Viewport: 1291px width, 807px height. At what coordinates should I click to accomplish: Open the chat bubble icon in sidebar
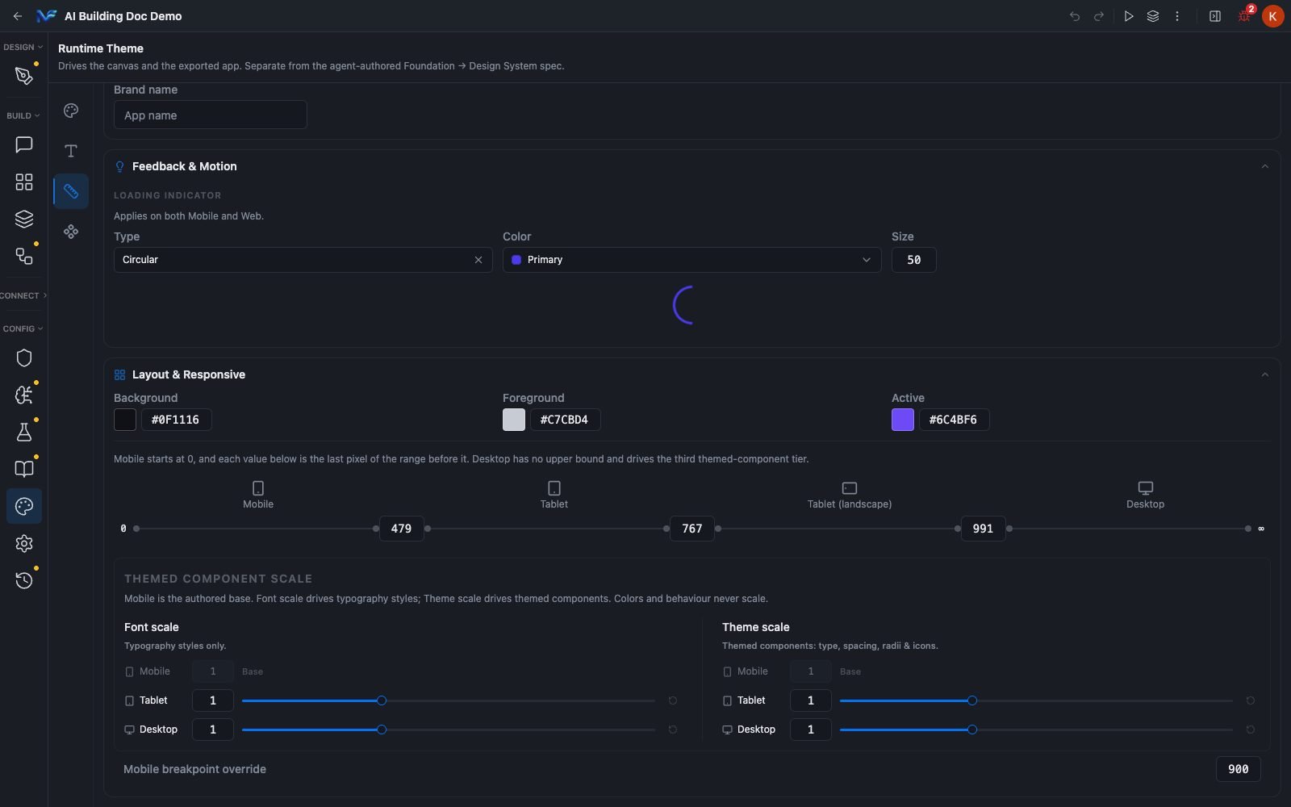[24, 144]
